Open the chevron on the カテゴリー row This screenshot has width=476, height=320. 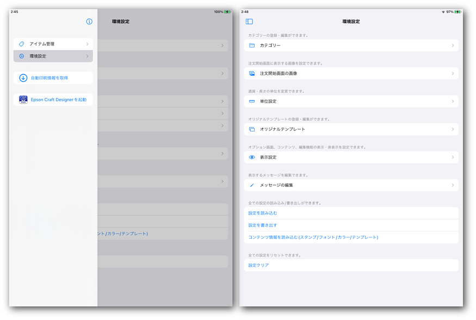[x=453, y=46]
